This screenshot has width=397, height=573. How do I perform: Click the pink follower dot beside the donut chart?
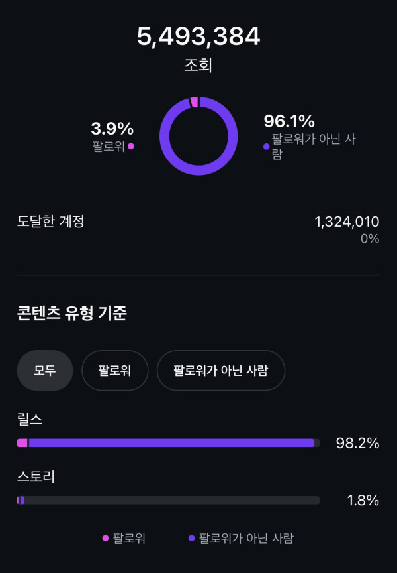(131, 146)
